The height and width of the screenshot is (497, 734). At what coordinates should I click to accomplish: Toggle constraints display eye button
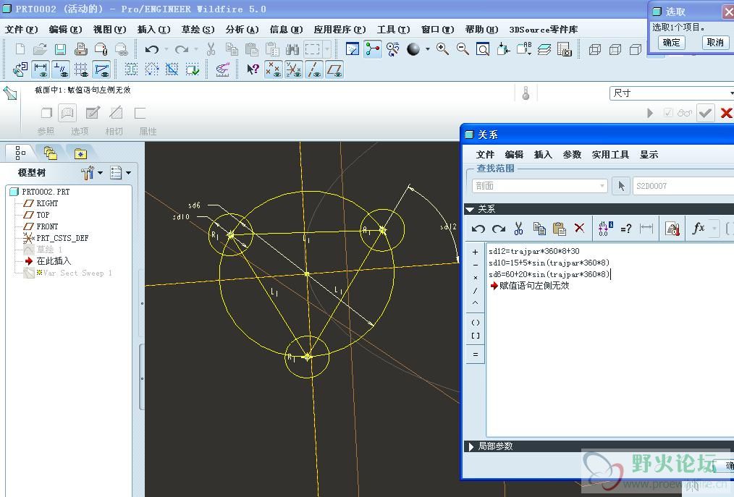[61, 69]
